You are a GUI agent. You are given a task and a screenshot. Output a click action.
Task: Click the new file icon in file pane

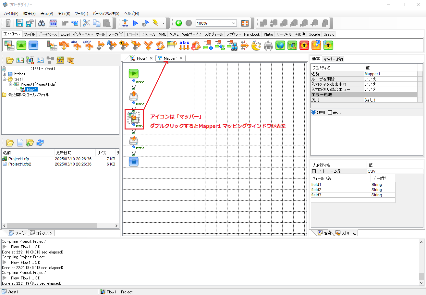[20, 142]
